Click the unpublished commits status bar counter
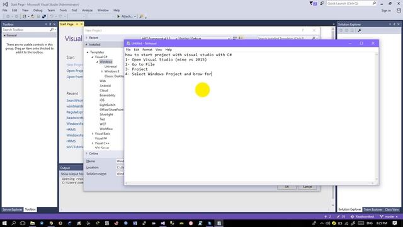 tap(327, 217)
